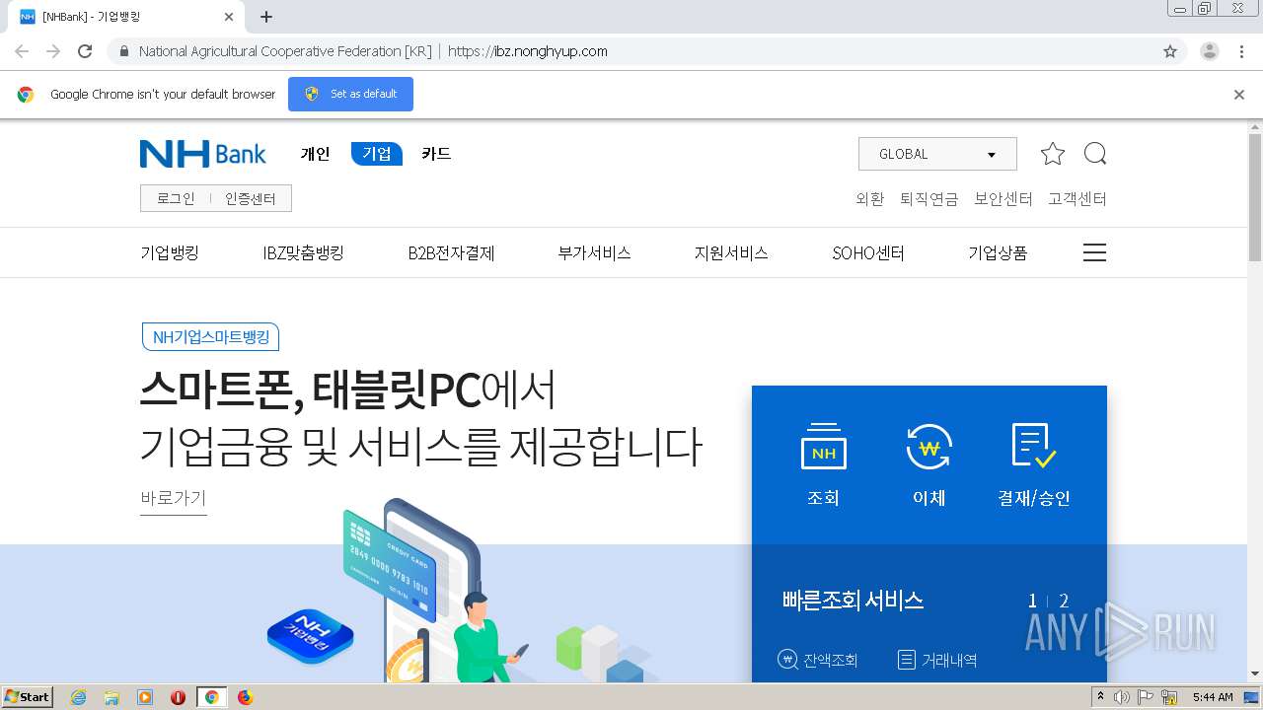Viewport: 1263px width, 710px height.
Task: Open the file explorer taskbar icon
Action: point(111,697)
